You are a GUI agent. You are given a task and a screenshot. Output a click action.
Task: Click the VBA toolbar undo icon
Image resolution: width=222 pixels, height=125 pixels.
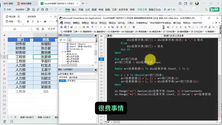coord(93,27)
